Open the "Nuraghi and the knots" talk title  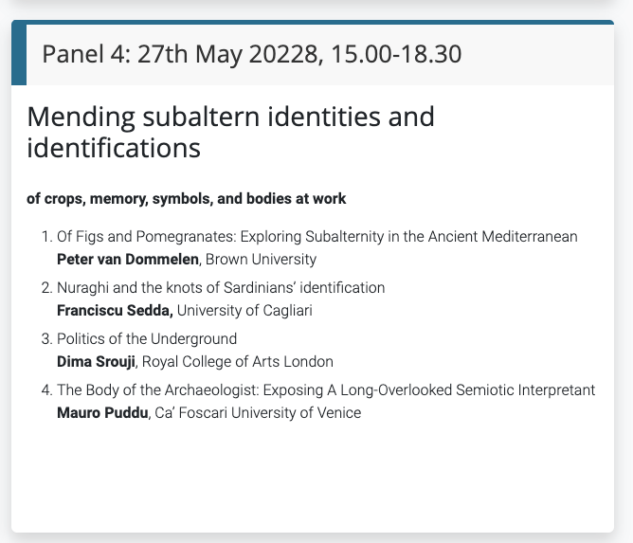[x=221, y=287]
